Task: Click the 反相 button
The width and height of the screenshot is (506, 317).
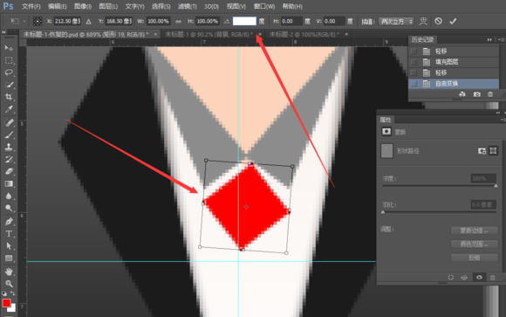Action: (474, 258)
